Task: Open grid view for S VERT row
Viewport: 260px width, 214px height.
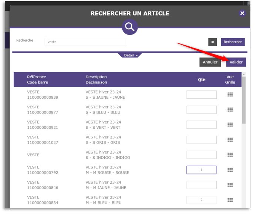Action: click(x=230, y=125)
